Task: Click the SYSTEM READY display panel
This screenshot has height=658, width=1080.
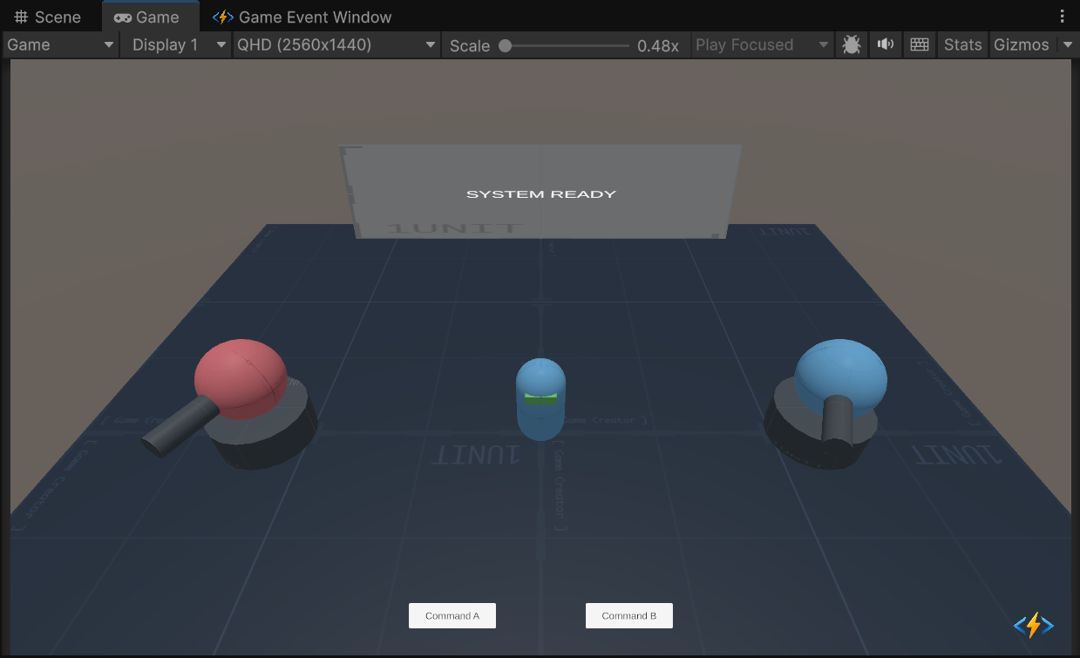Action: pos(540,193)
